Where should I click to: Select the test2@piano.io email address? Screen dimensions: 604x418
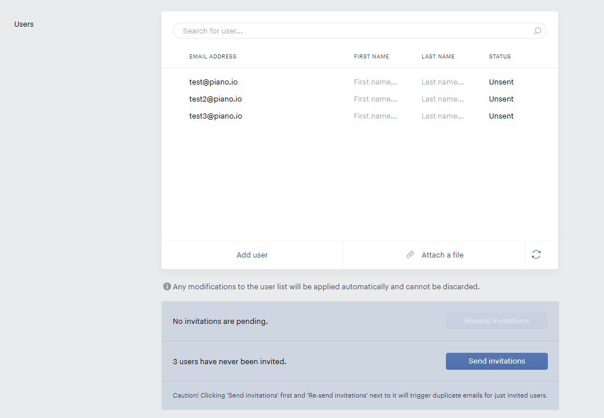[215, 99]
